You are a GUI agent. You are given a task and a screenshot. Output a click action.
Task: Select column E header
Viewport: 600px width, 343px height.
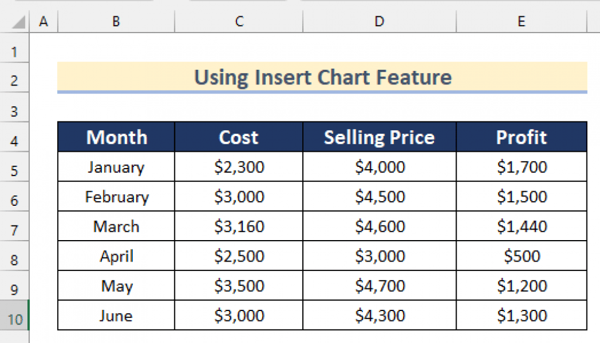(521, 22)
